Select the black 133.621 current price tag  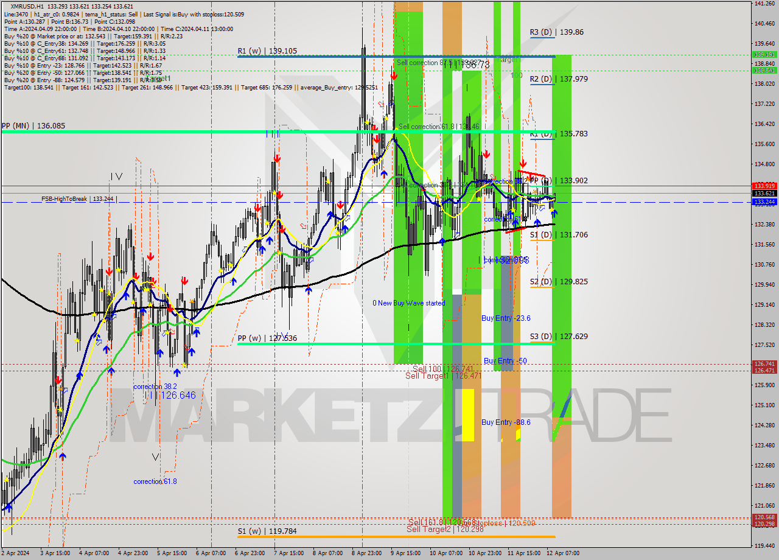pos(764,194)
